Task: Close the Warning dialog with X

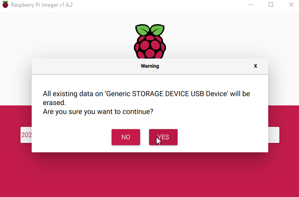Action: [x=255, y=66]
